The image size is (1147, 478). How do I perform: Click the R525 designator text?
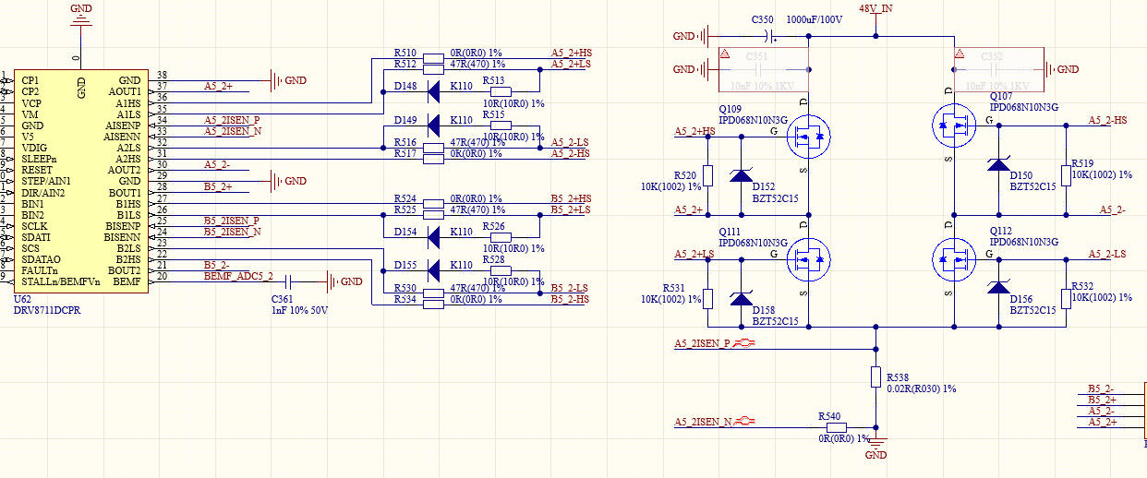404,209
